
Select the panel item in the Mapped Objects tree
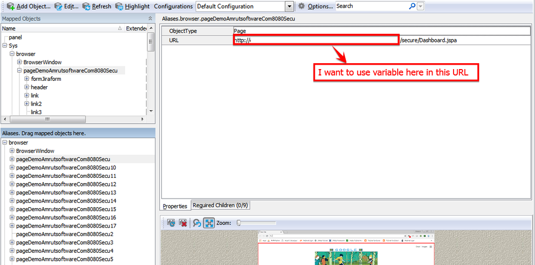[x=16, y=37]
